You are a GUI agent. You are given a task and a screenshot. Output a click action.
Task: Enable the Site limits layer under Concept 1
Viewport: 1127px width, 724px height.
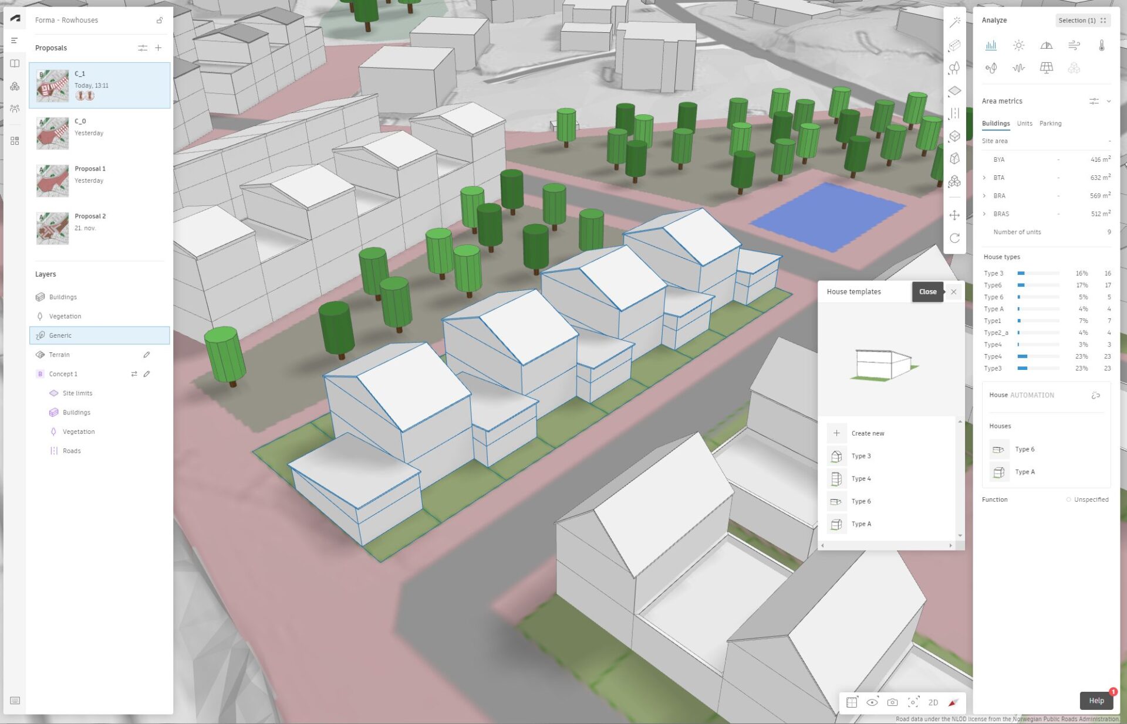(77, 393)
